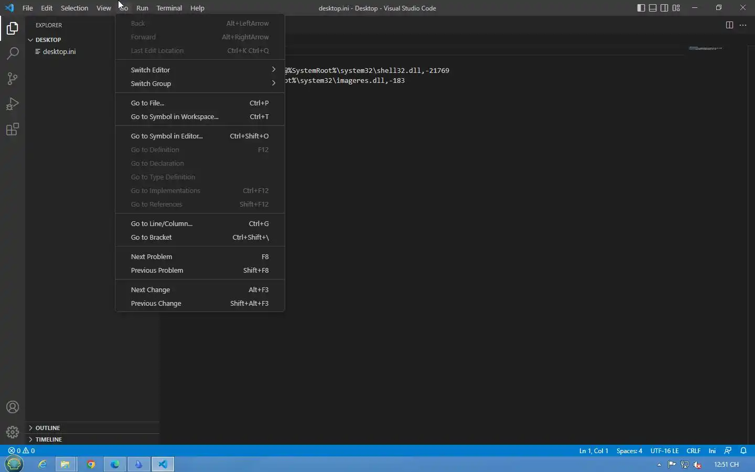The image size is (755, 472).
Task: Open the editor More Actions ellipsis
Action: pos(743,25)
